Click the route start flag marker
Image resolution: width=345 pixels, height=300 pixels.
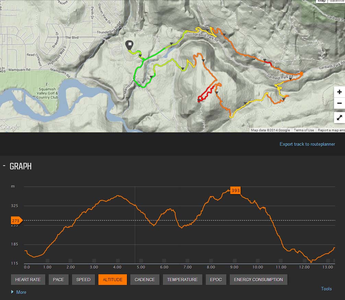coord(129,45)
